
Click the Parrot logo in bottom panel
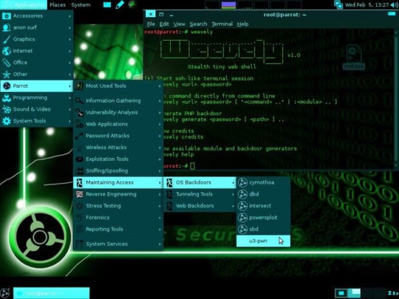(x=5, y=293)
